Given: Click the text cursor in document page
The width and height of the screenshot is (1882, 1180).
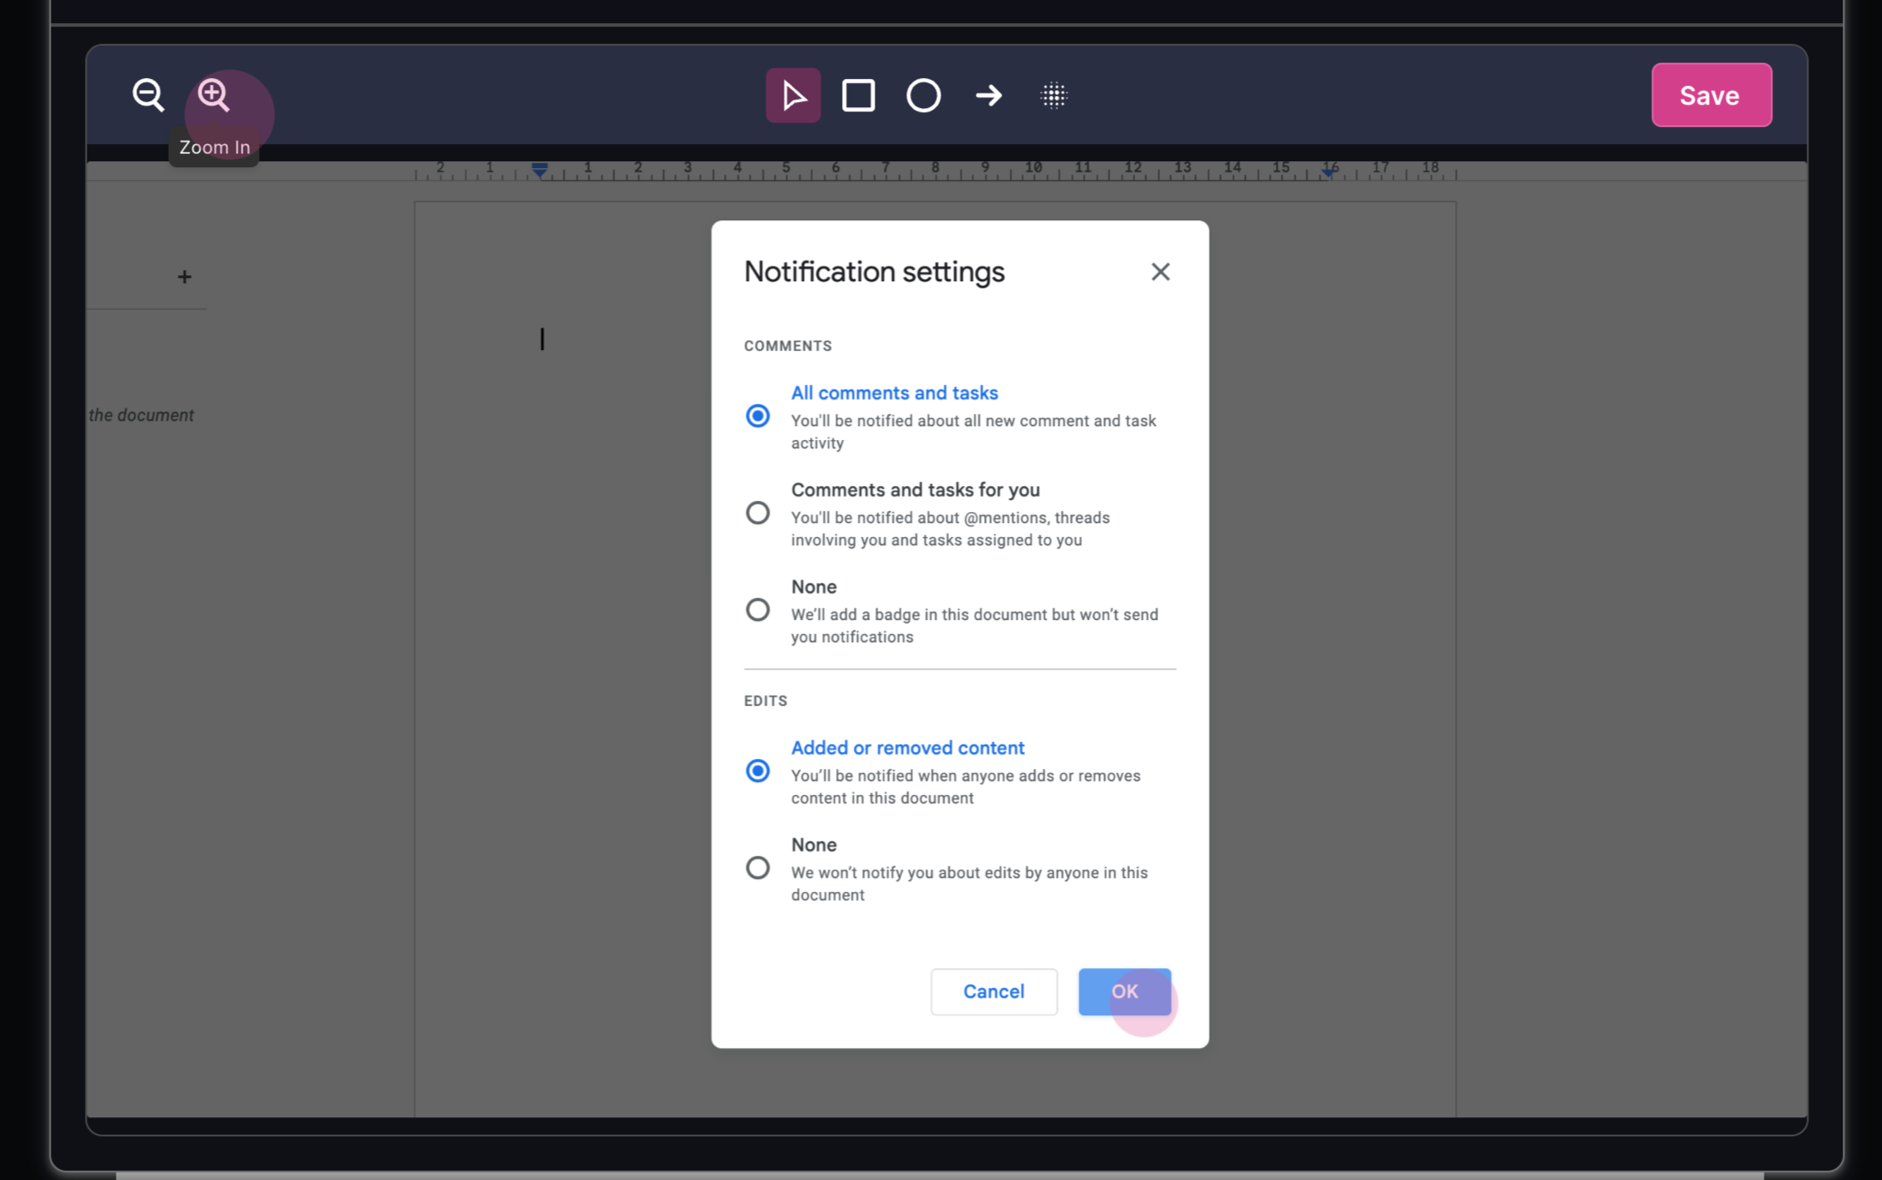Looking at the screenshot, I should (542, 340).
